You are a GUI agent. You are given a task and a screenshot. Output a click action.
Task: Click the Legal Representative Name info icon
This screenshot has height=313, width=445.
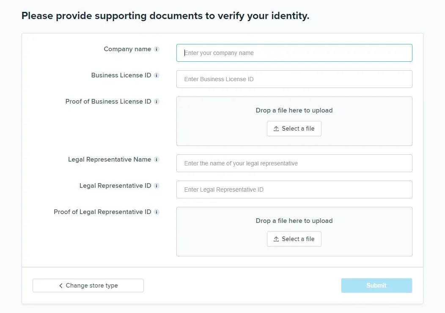(157, 159)
